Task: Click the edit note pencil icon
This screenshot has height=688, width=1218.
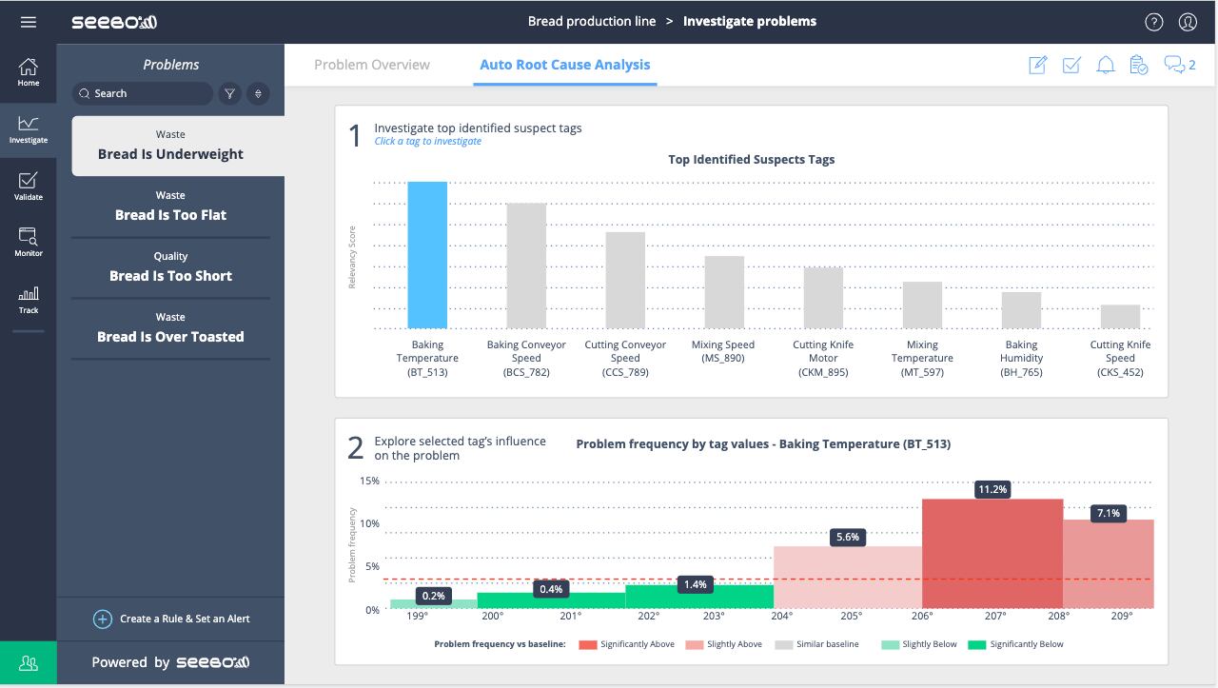Action: 1037,66
